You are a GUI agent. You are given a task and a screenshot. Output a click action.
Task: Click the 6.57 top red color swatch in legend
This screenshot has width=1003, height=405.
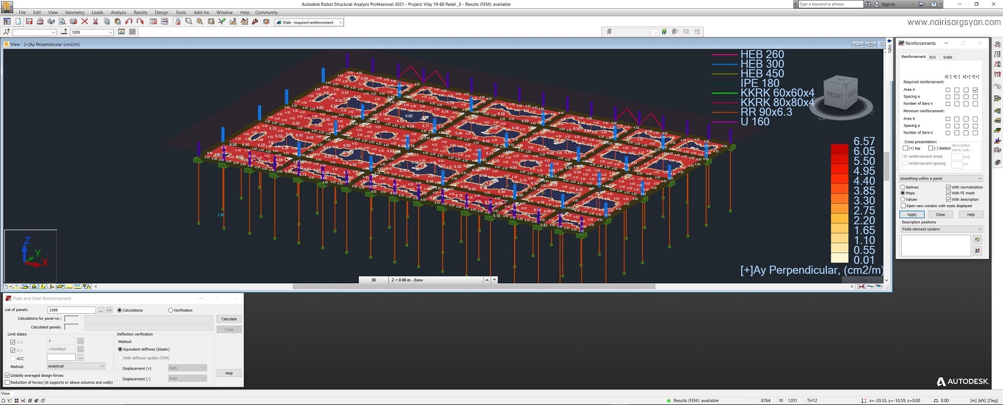839,149
